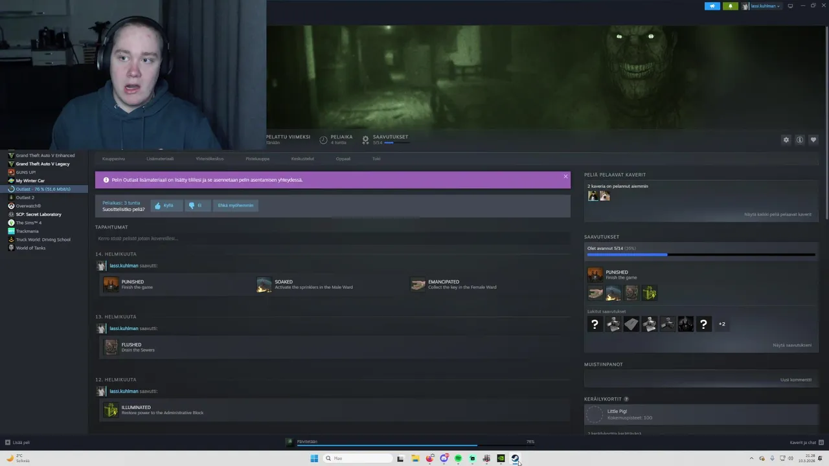Open the game settings gear icon
829x466 pixels.
point(786,140)
